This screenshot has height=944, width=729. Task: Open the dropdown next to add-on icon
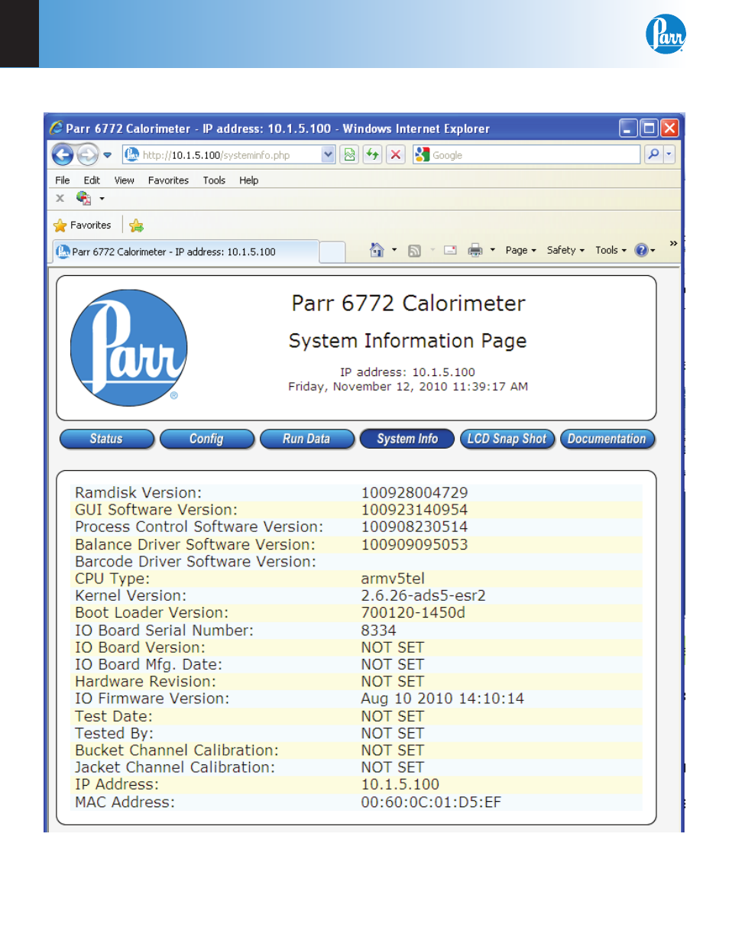click(x=102, y=199)
